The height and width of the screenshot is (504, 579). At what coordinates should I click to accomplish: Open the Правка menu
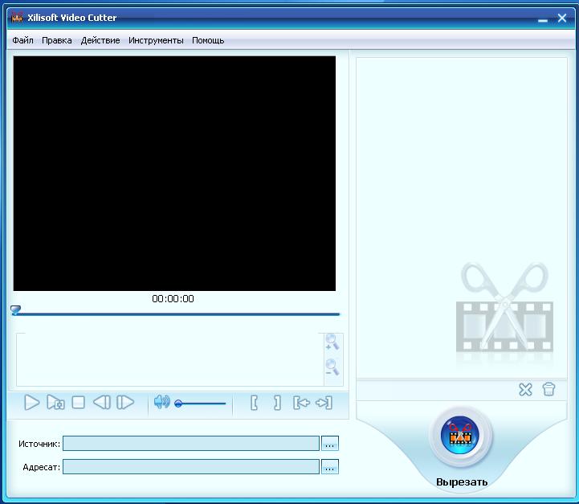[57, 40]
